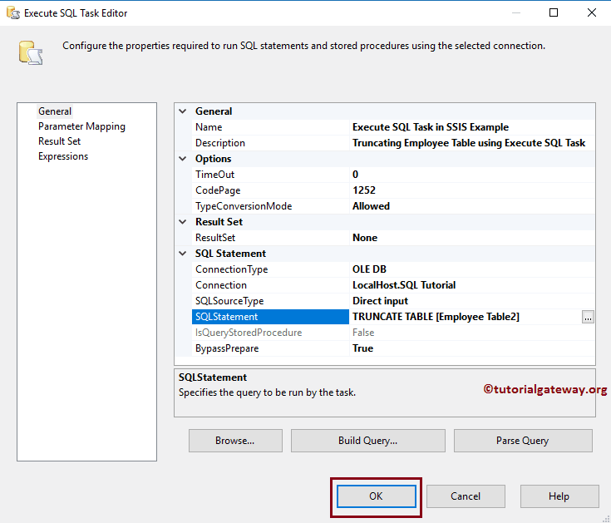Click the Parse Query button
Screen dimensions: 611x523
pos(523,441)
